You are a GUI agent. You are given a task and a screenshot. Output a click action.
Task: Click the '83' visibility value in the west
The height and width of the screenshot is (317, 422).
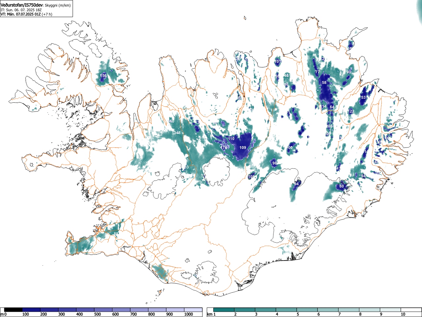pyautogui.click(x=187, y=167)
